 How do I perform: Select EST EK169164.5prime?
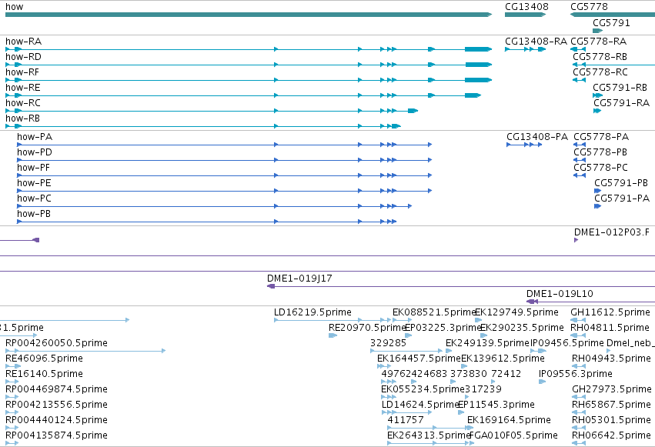[510, 420]
